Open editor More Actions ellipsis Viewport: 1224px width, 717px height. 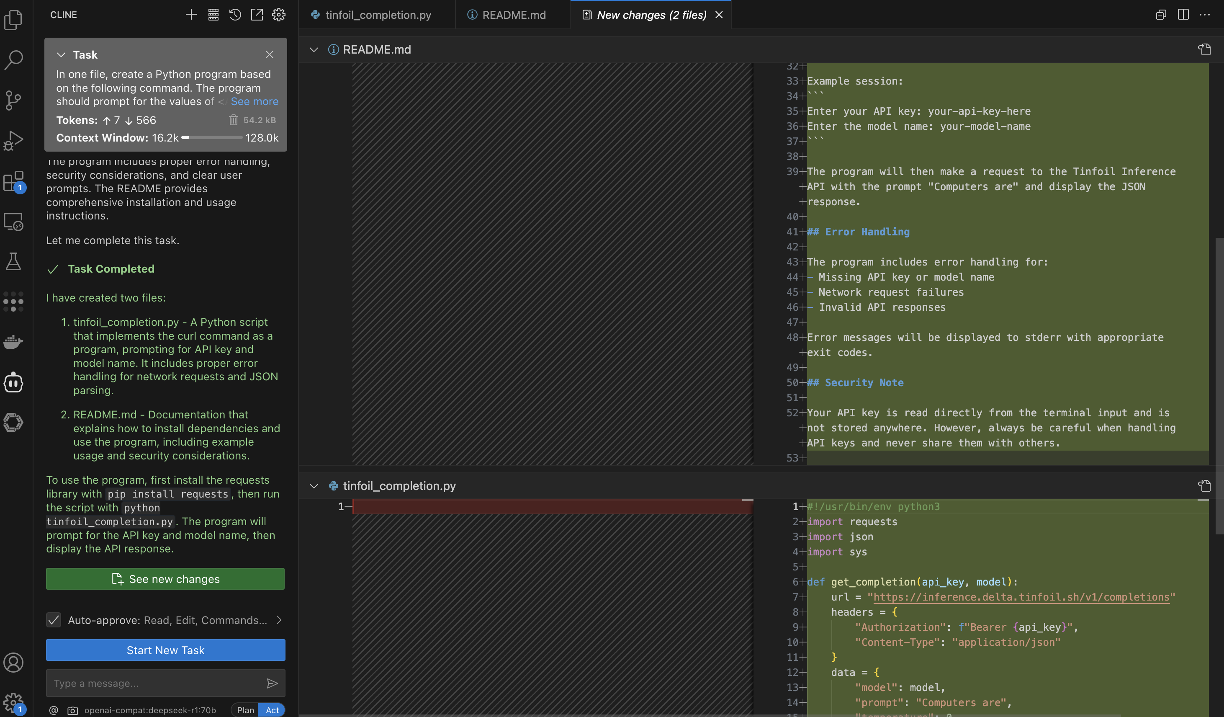point(1205,15)
